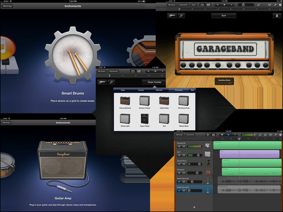The image size is (283, 212).
Task: Tap the Sunshine Stack amp selector
Action: 225,81
